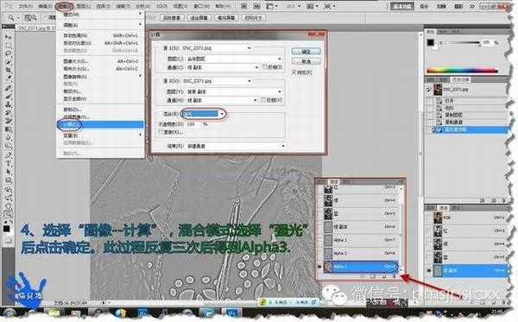
Task: Click create new snapshot icon in History panel
Action: [493, 200]
